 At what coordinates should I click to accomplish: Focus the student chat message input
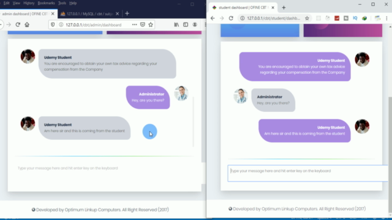coord(308,173)
